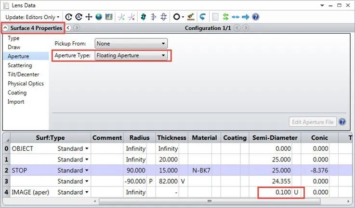Click the blue inward-pointing arrows icon
This screenshot has width=355, height=208.
coord(236,17)
